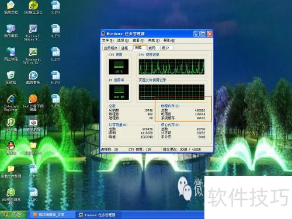The height and width of the screenshot is (219, 292).
Task: Click the Recycle Bin (回收站) icon
Action: pos(11,78)
